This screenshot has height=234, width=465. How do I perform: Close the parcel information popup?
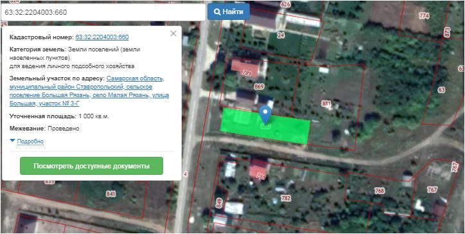(173, 33)
